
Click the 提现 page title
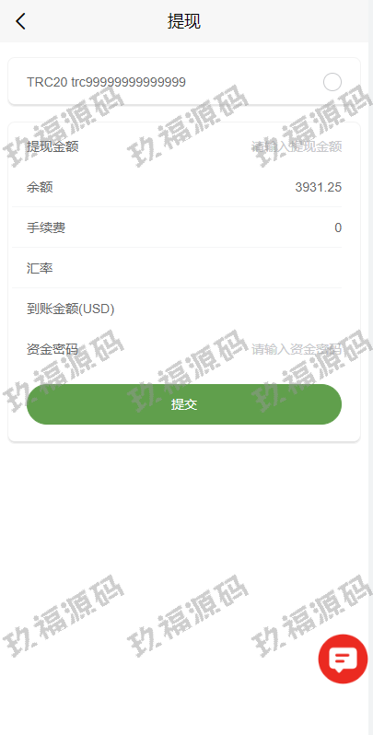[x=184, y=21]
